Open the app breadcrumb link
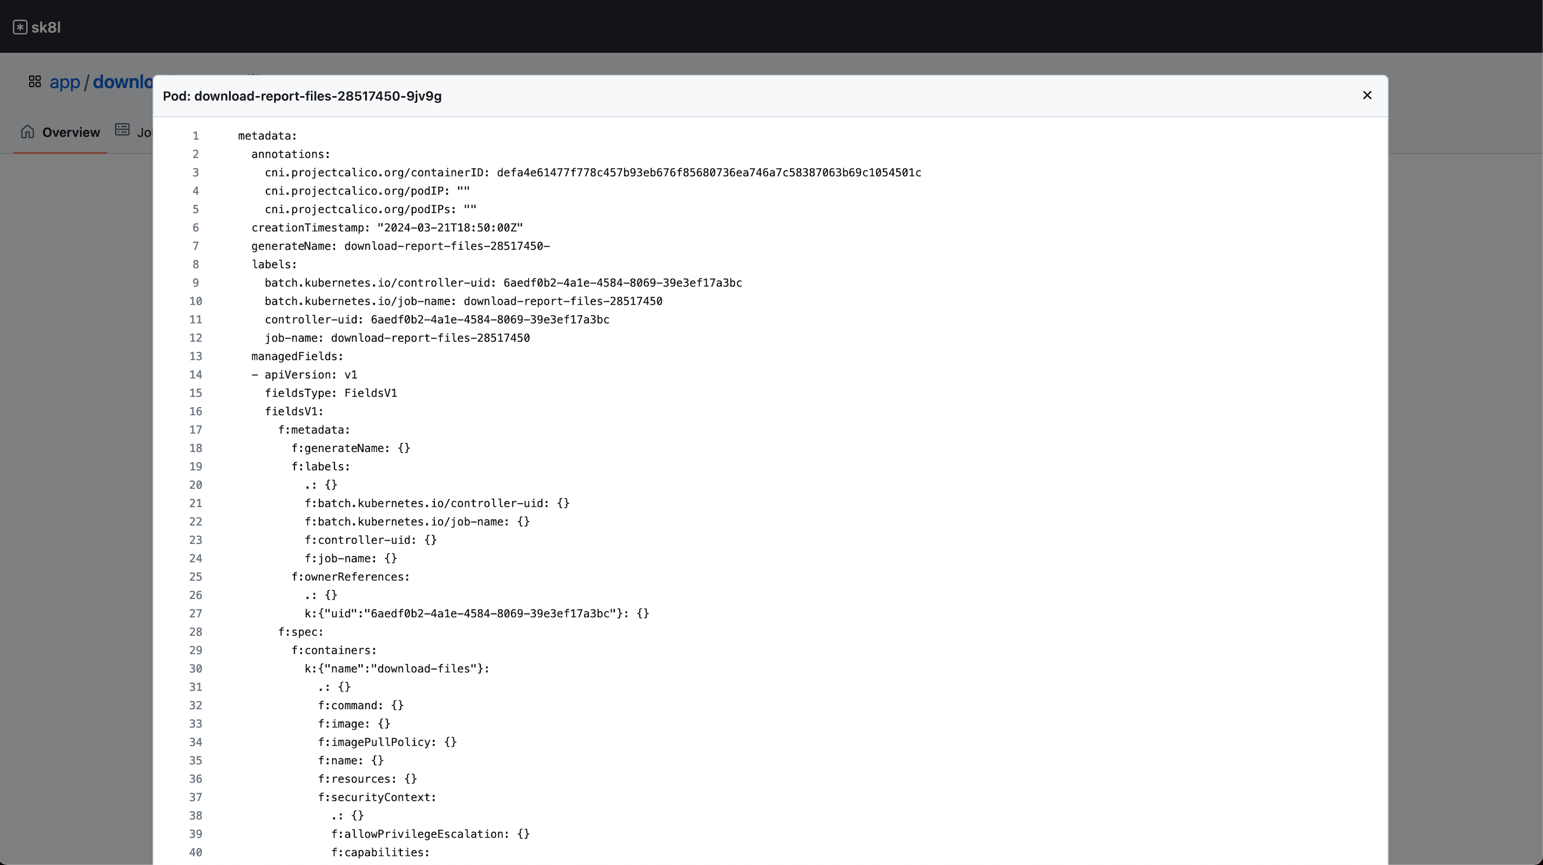The image size is (1543, 865). (65, 82)
